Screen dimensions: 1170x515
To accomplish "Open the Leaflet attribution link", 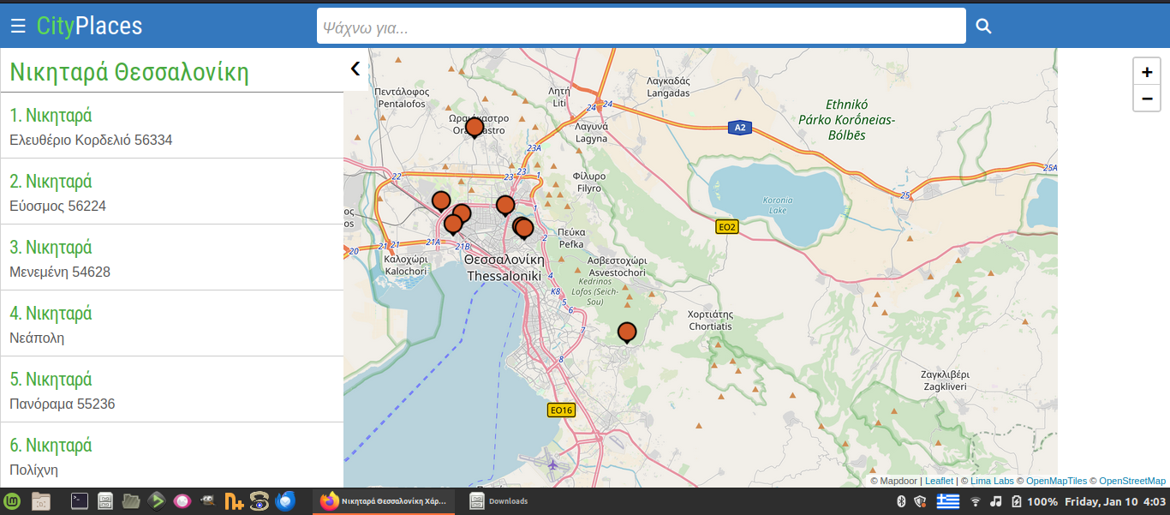I will click(x=939, y=481).
